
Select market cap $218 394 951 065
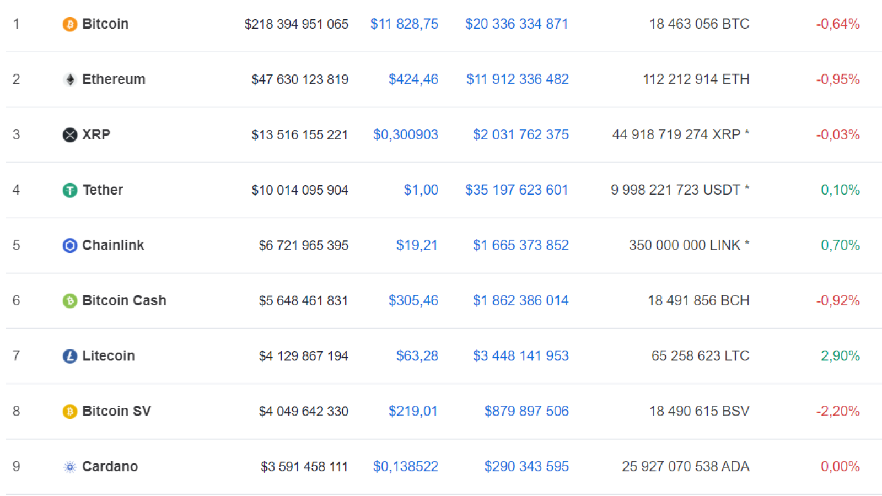click(297, 24)
